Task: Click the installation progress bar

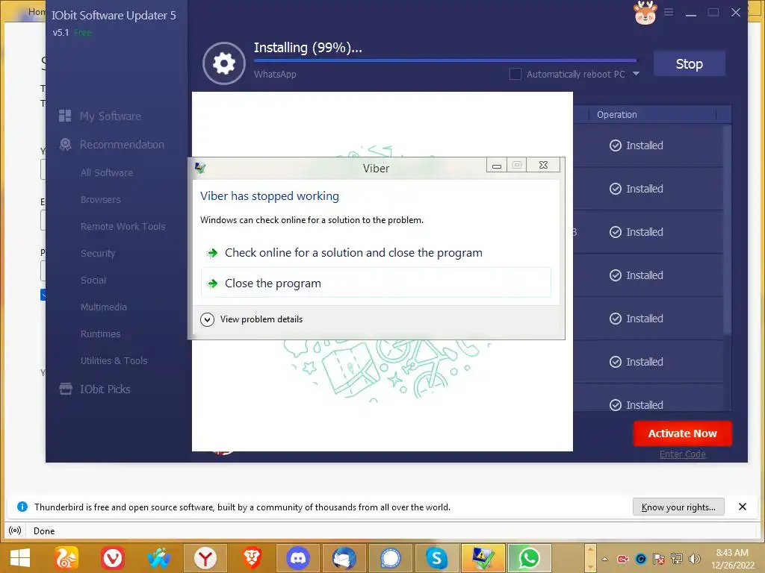Action: (x=445, y=60)
